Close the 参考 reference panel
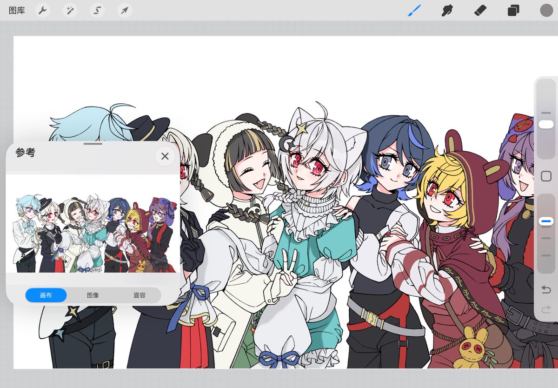 (x=165, y=156)
